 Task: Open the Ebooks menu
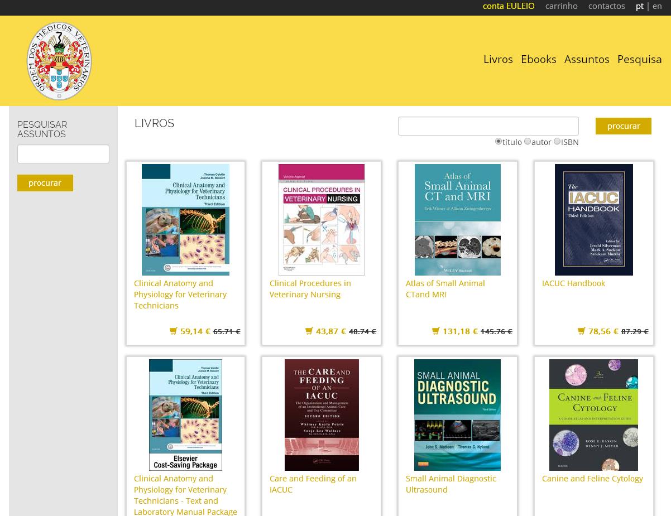[539, 59]
